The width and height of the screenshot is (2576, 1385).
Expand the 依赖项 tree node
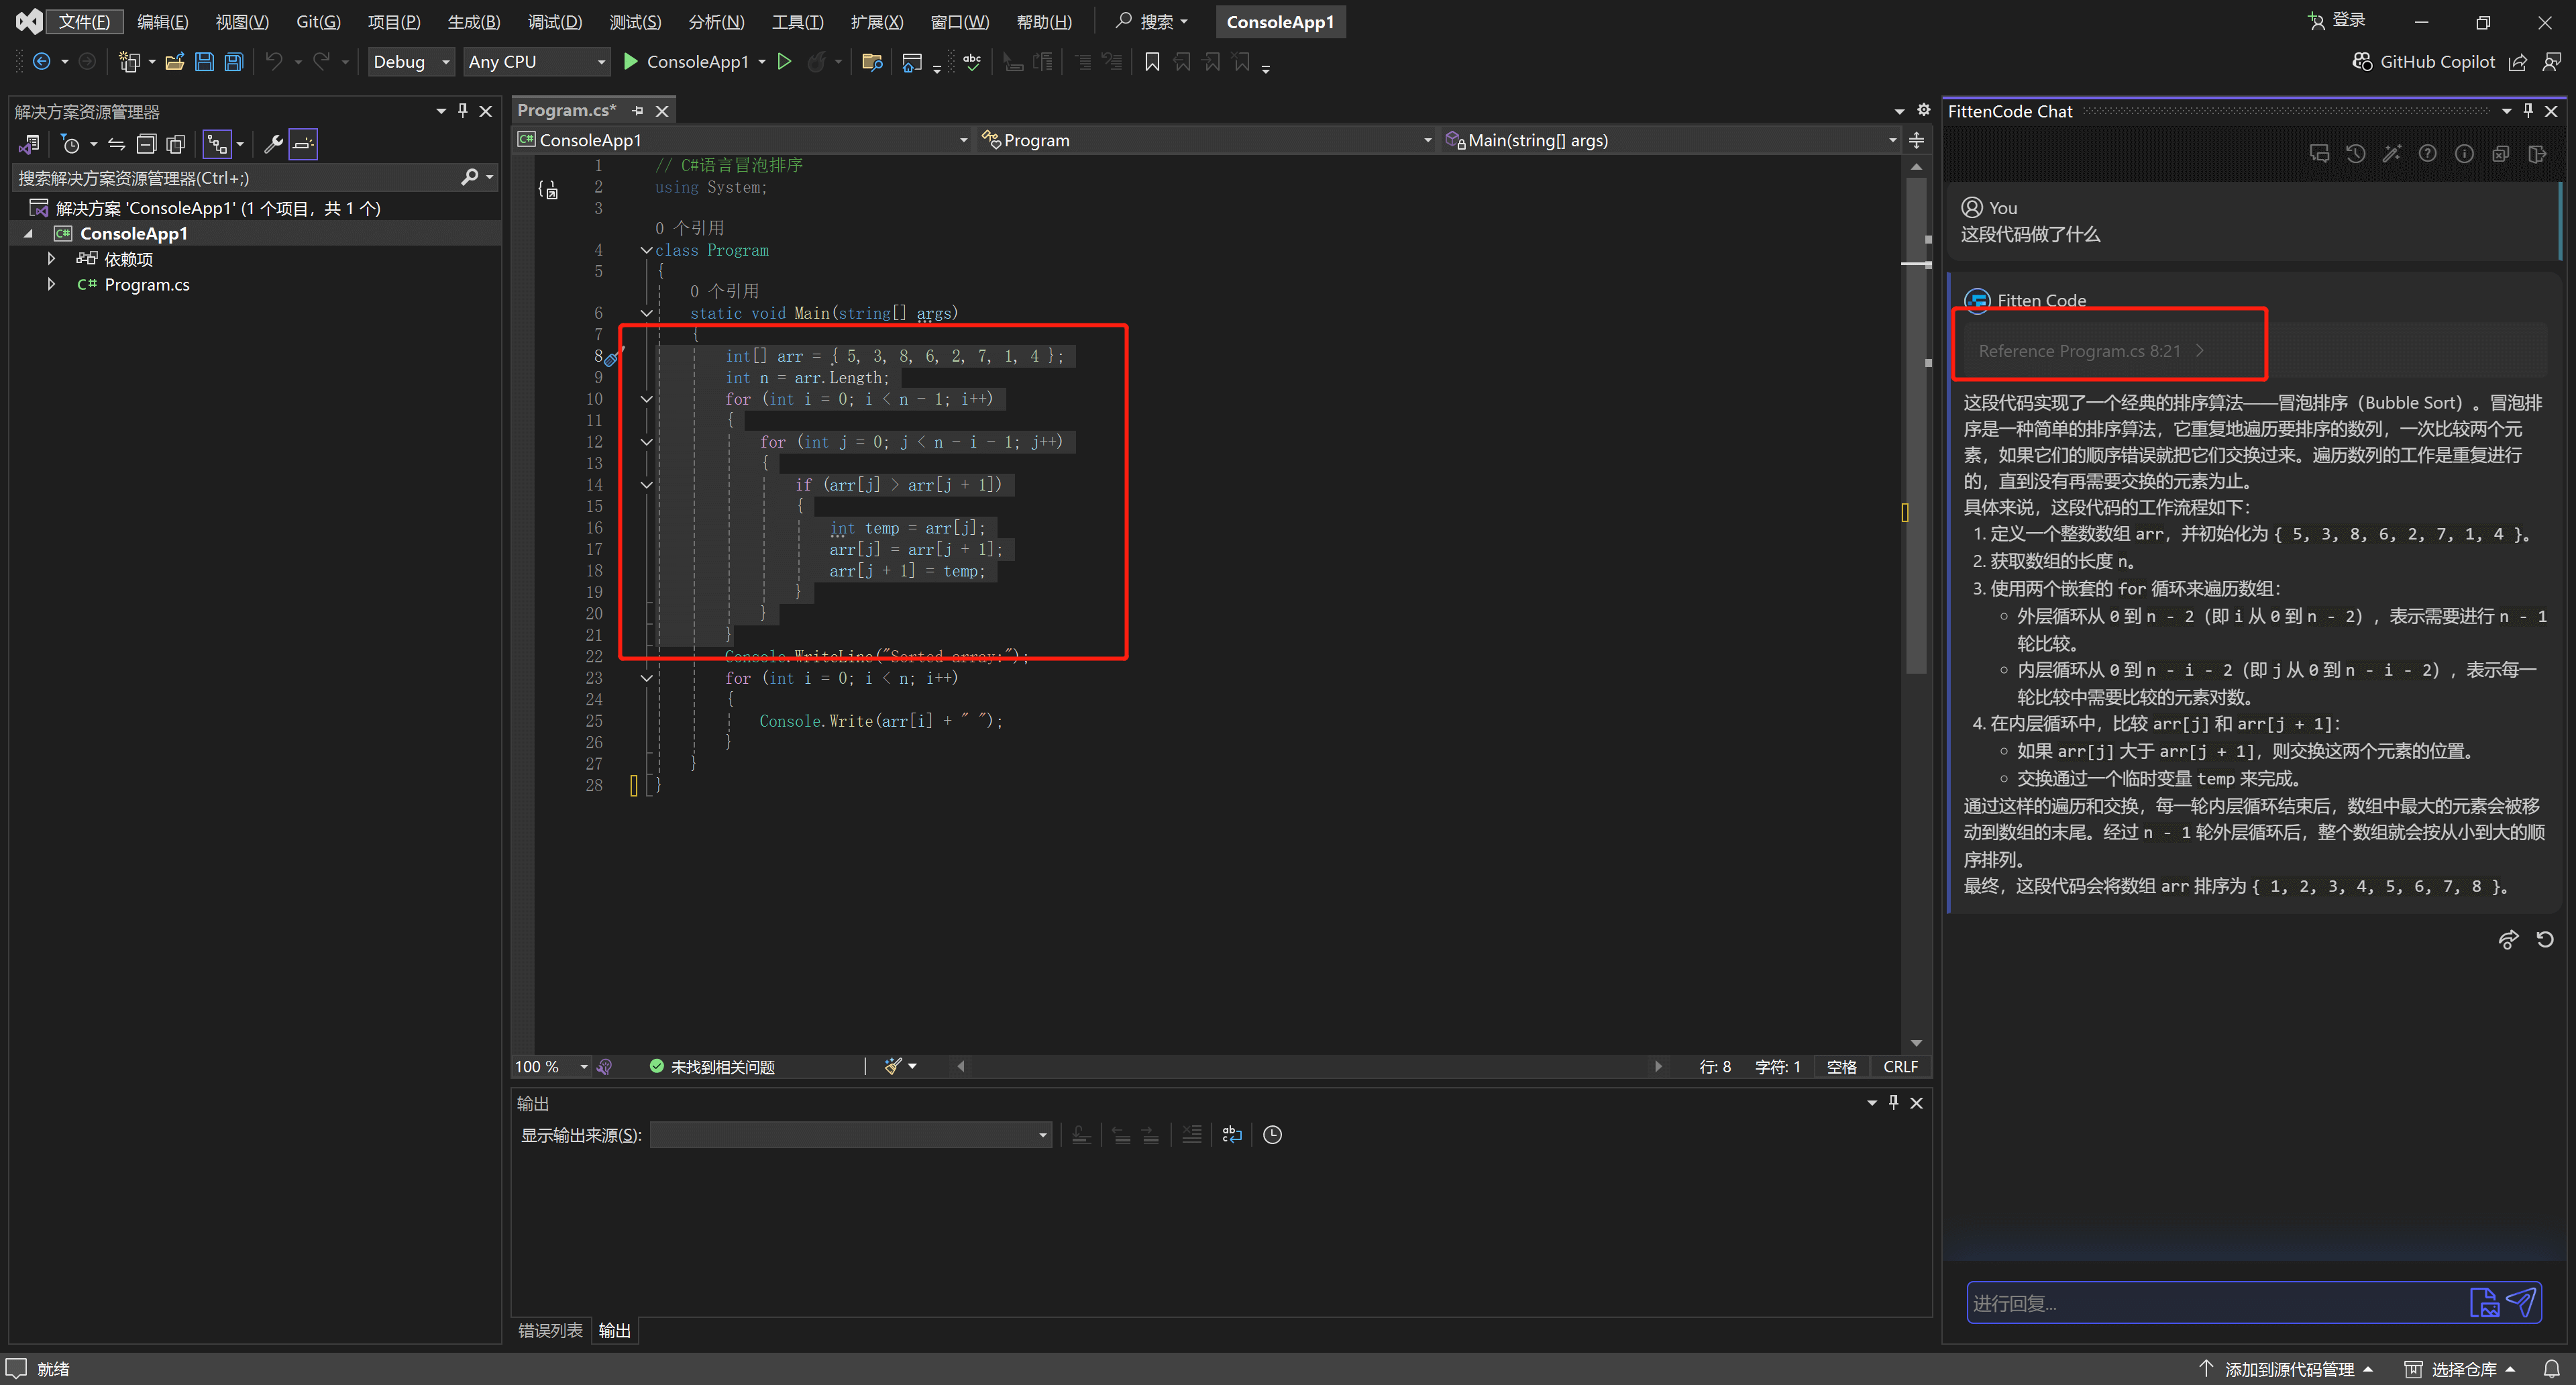[51, 259]
